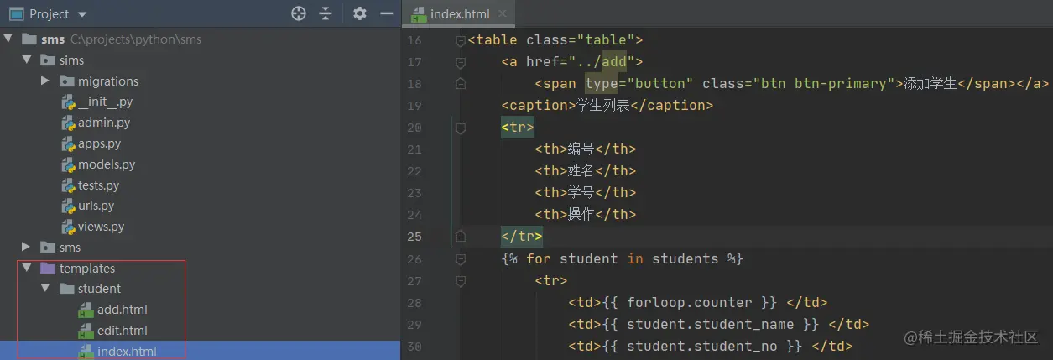The image size is (1053, 360).
Task: Collapse the templates folder arrow
Action: pos(28,268)
